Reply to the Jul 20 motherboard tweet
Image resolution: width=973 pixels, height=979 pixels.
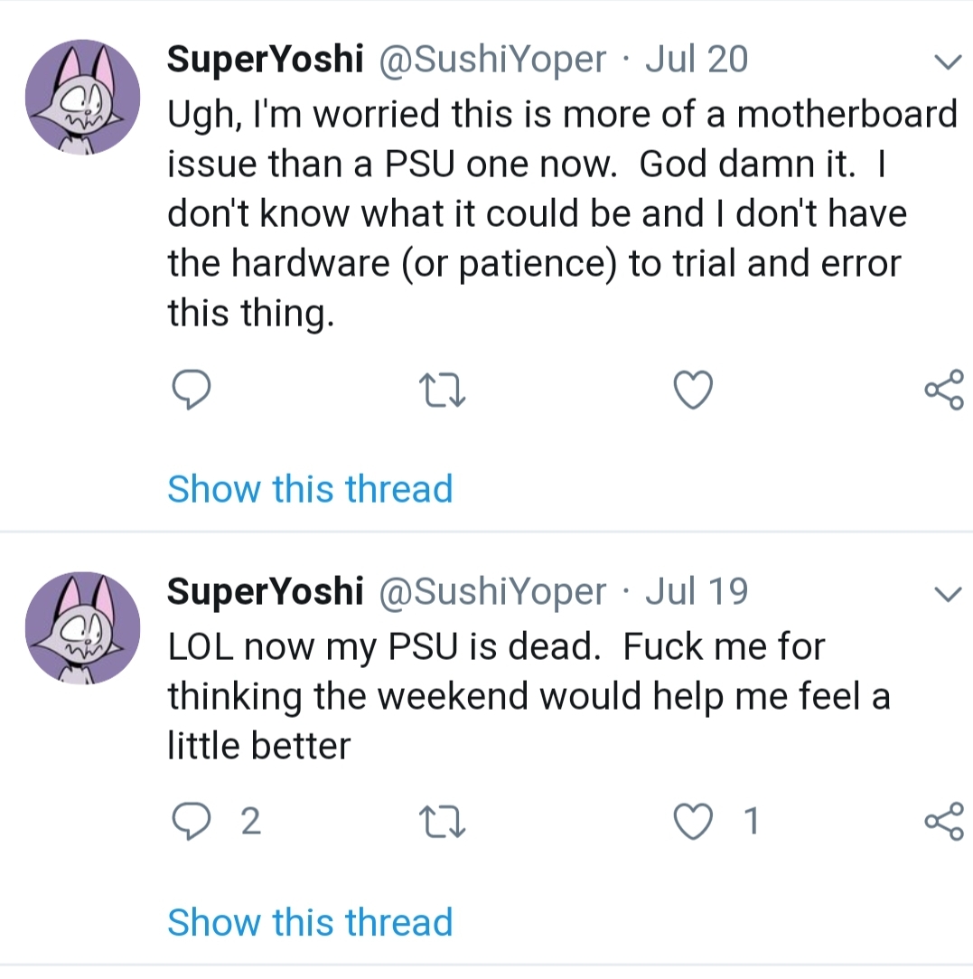click(x=191, y=390)
